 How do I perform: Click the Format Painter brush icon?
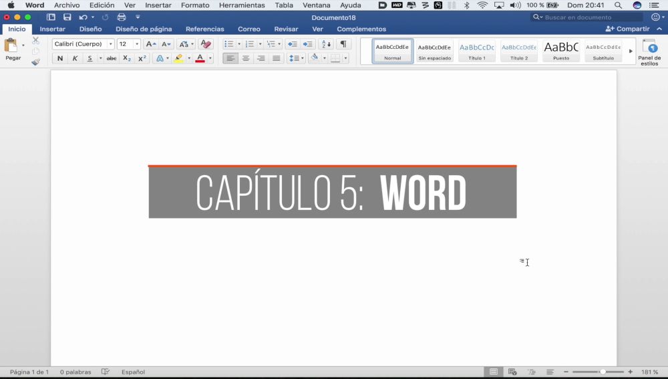36,62
